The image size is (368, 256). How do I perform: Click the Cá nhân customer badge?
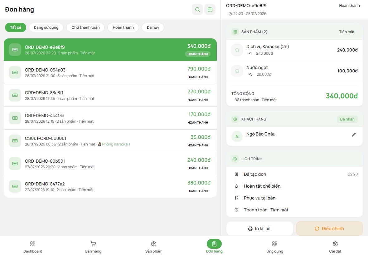click(347, 119)
